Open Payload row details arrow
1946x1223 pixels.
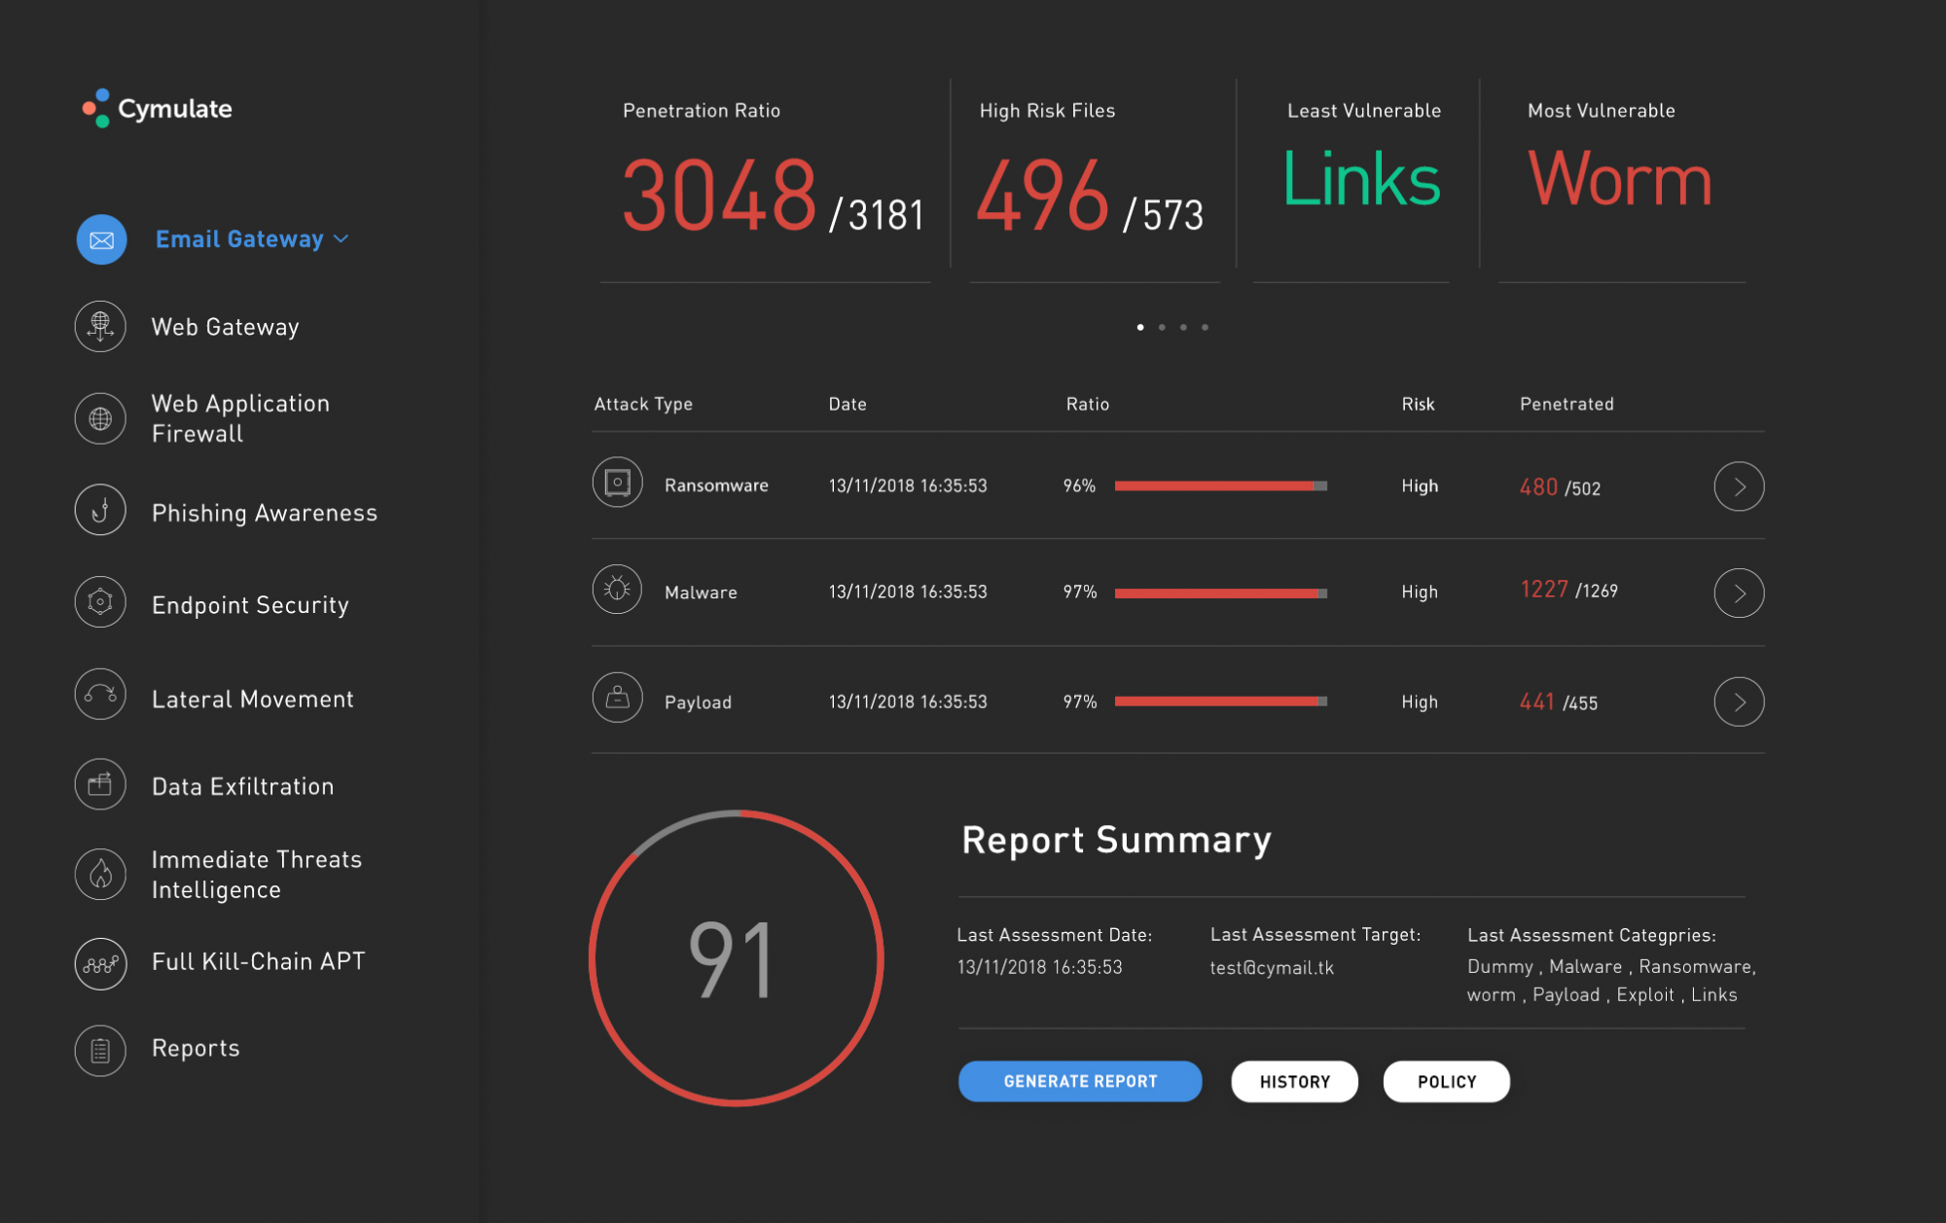(x=1739, y=701)
